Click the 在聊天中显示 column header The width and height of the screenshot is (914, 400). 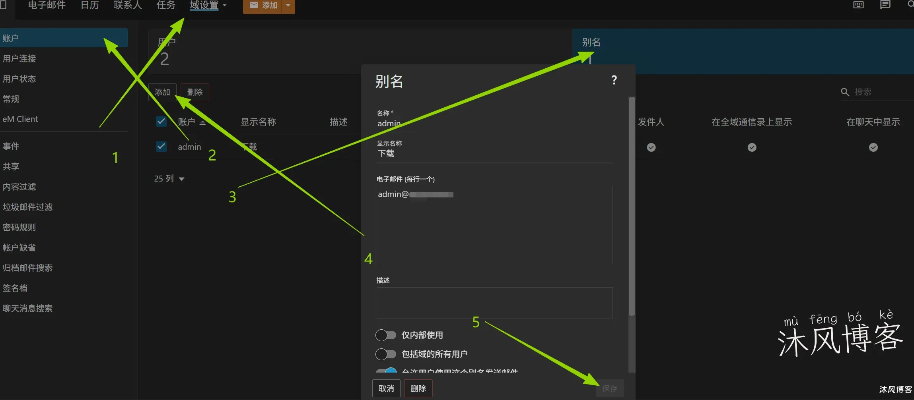pyautogui.click(x=873, y=122)
